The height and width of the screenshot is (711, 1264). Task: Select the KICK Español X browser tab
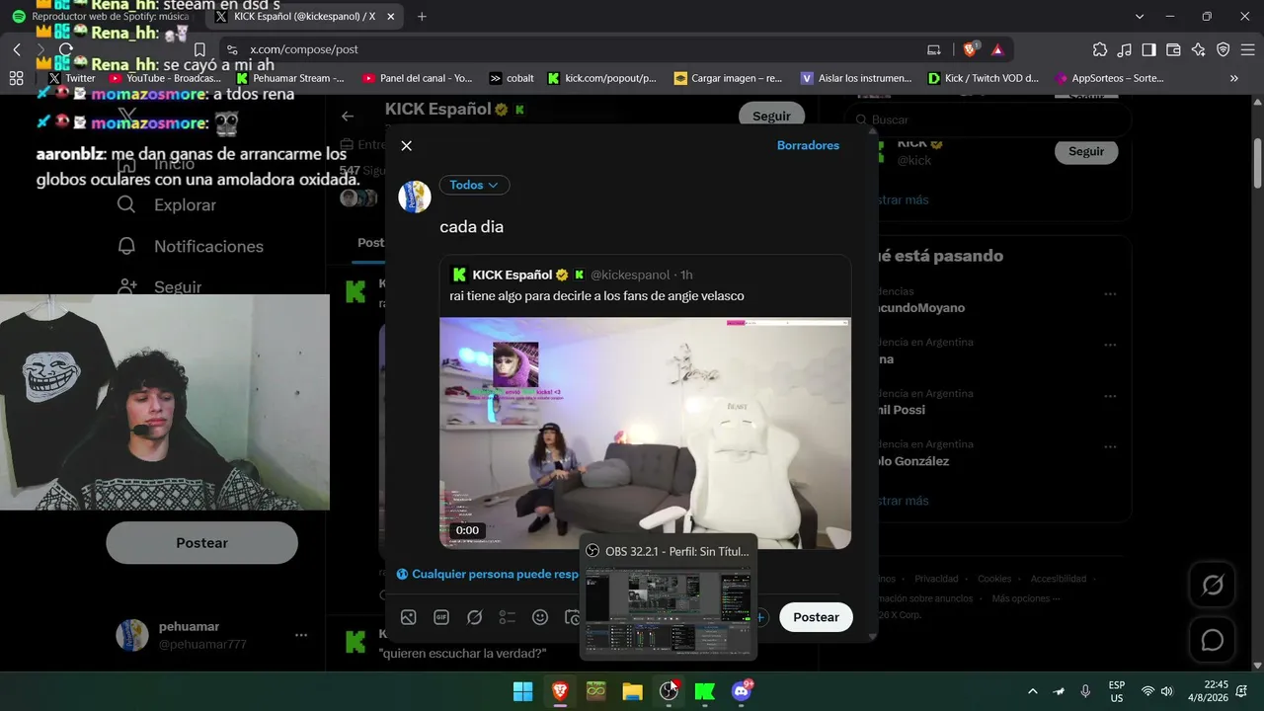tap(306, 17)
